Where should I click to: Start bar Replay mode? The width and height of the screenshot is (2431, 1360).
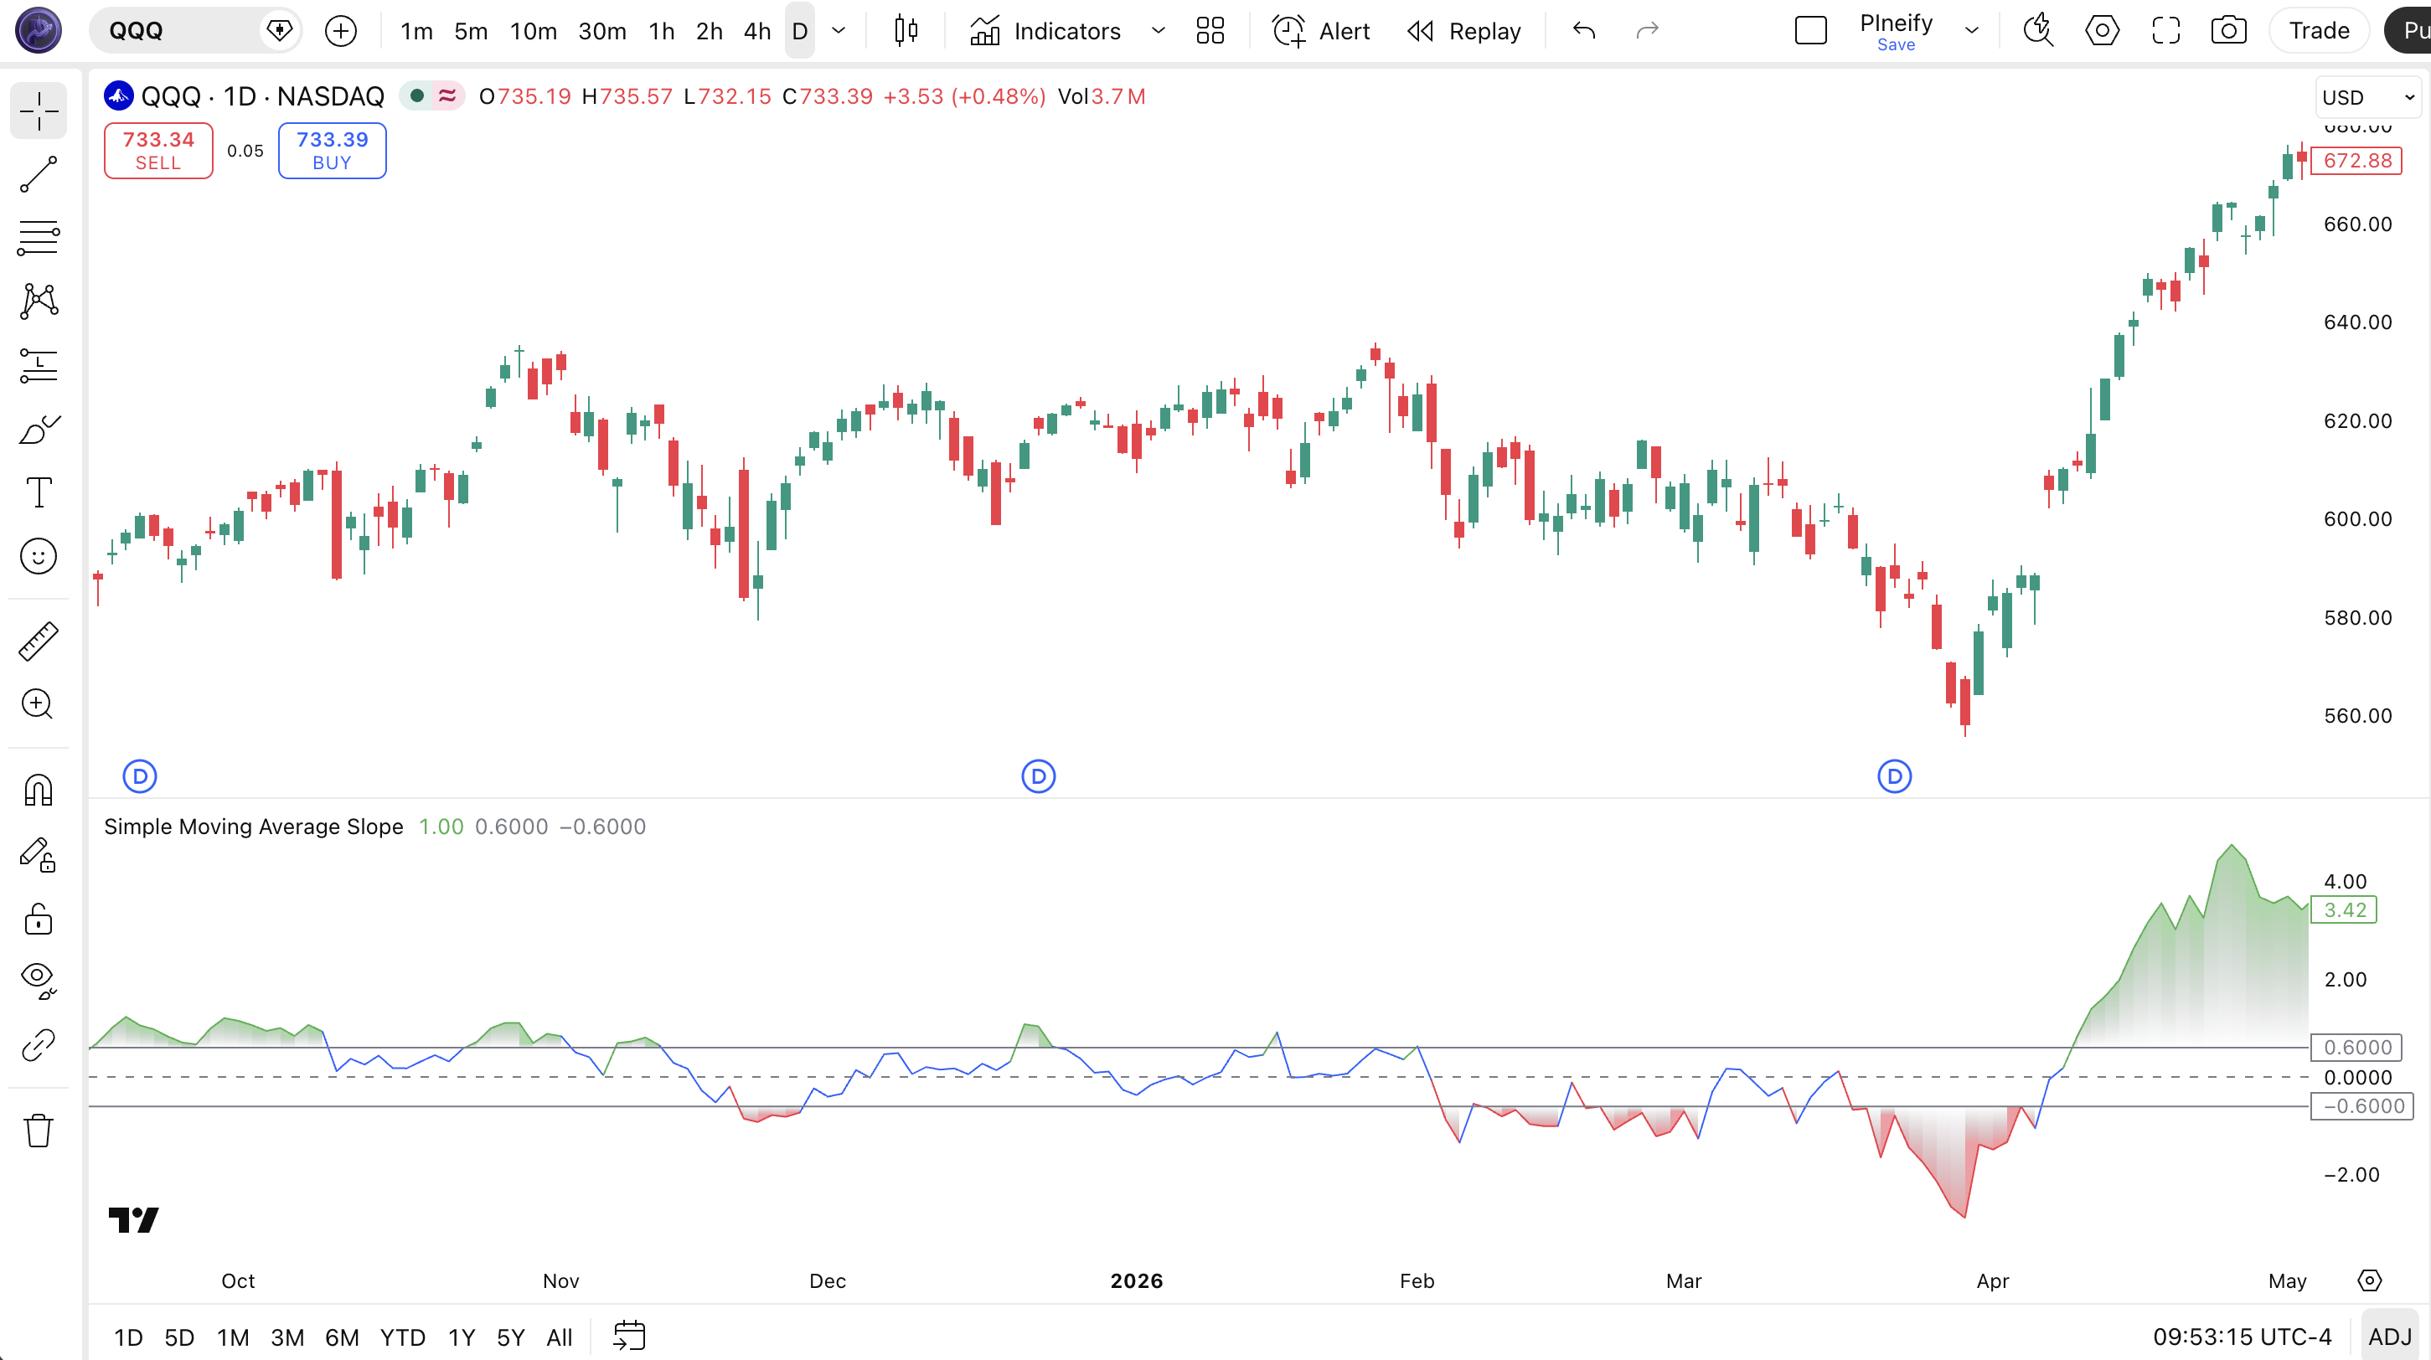(x=1463, y=31)
